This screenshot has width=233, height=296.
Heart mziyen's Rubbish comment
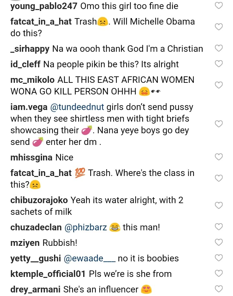pyautogui.click(x=219, y=242)
